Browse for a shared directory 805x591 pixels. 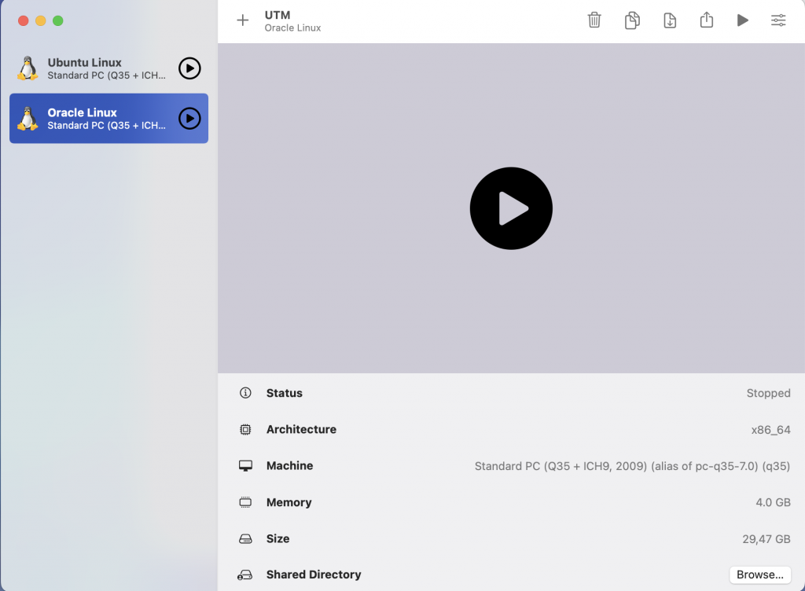(760, 574)
